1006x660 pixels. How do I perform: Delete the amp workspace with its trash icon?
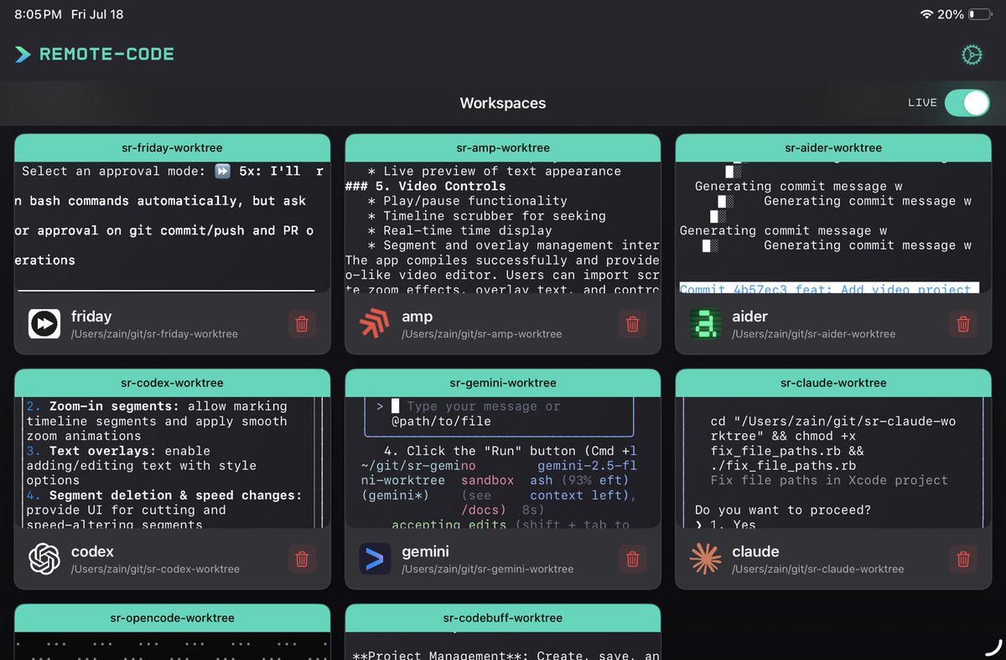point(633,324)
